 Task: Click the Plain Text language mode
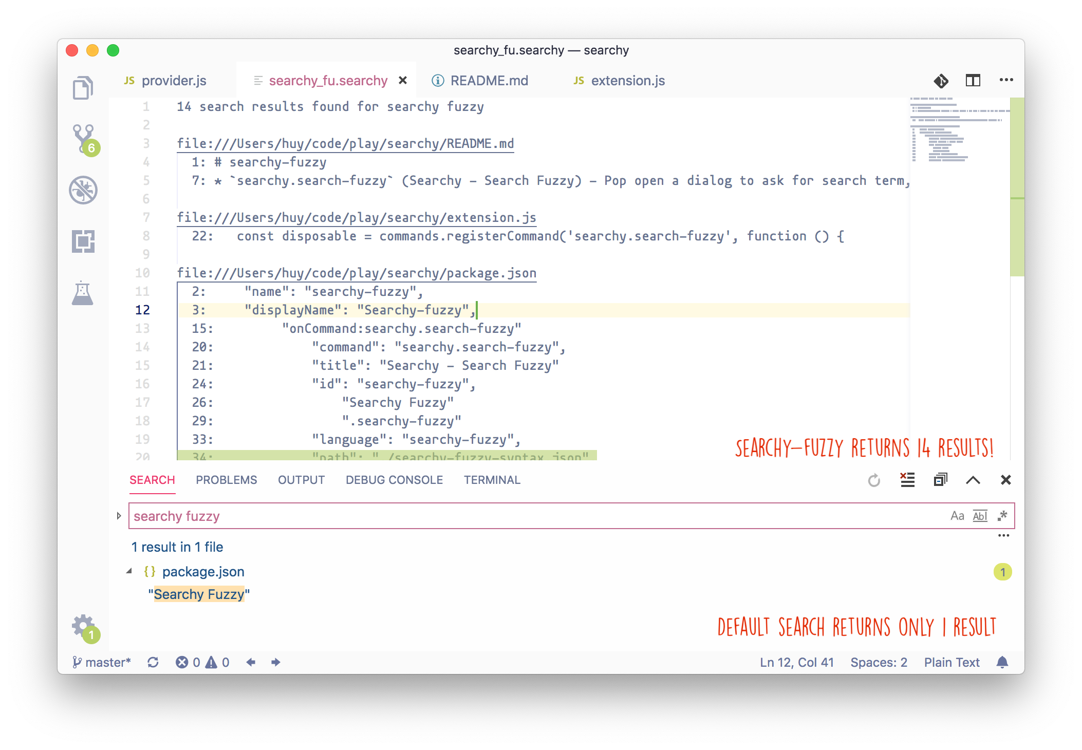[952, 662]
